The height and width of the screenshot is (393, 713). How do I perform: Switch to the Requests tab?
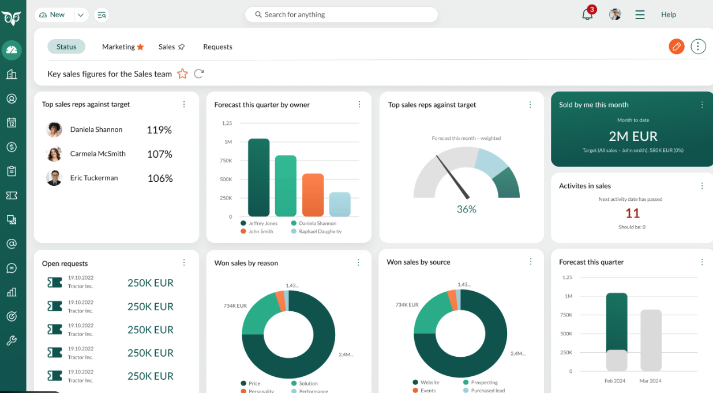coord(217,47)
